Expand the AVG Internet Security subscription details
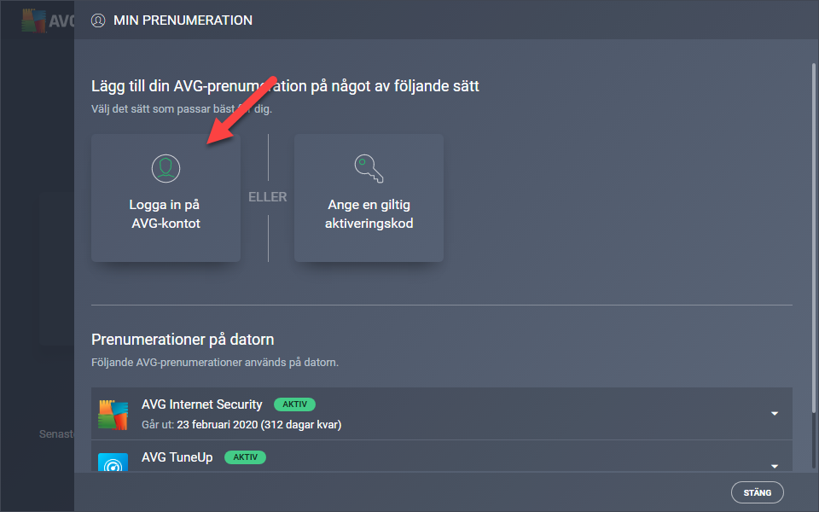 tap(775, 413)
